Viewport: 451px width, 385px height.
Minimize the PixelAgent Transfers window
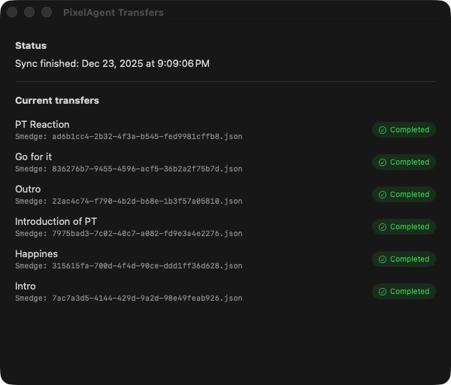coord(29,12)
